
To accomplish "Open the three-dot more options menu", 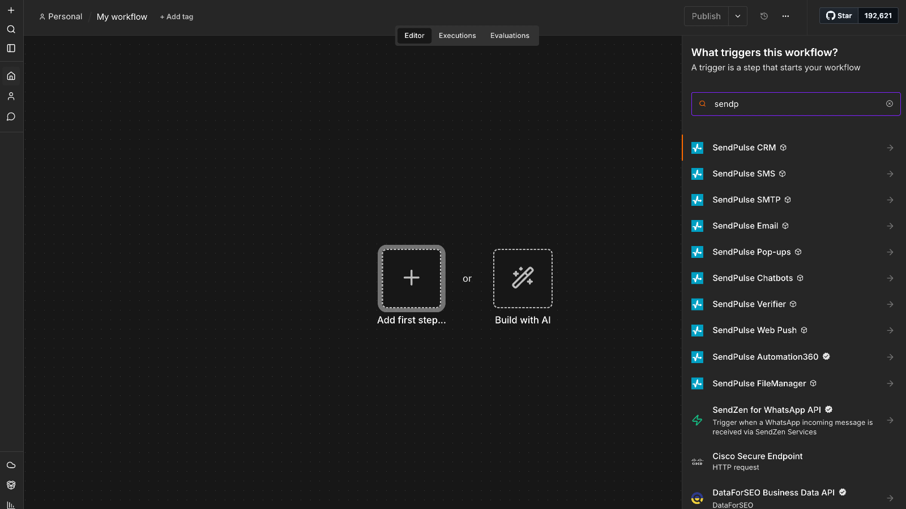I will point(785,16).
